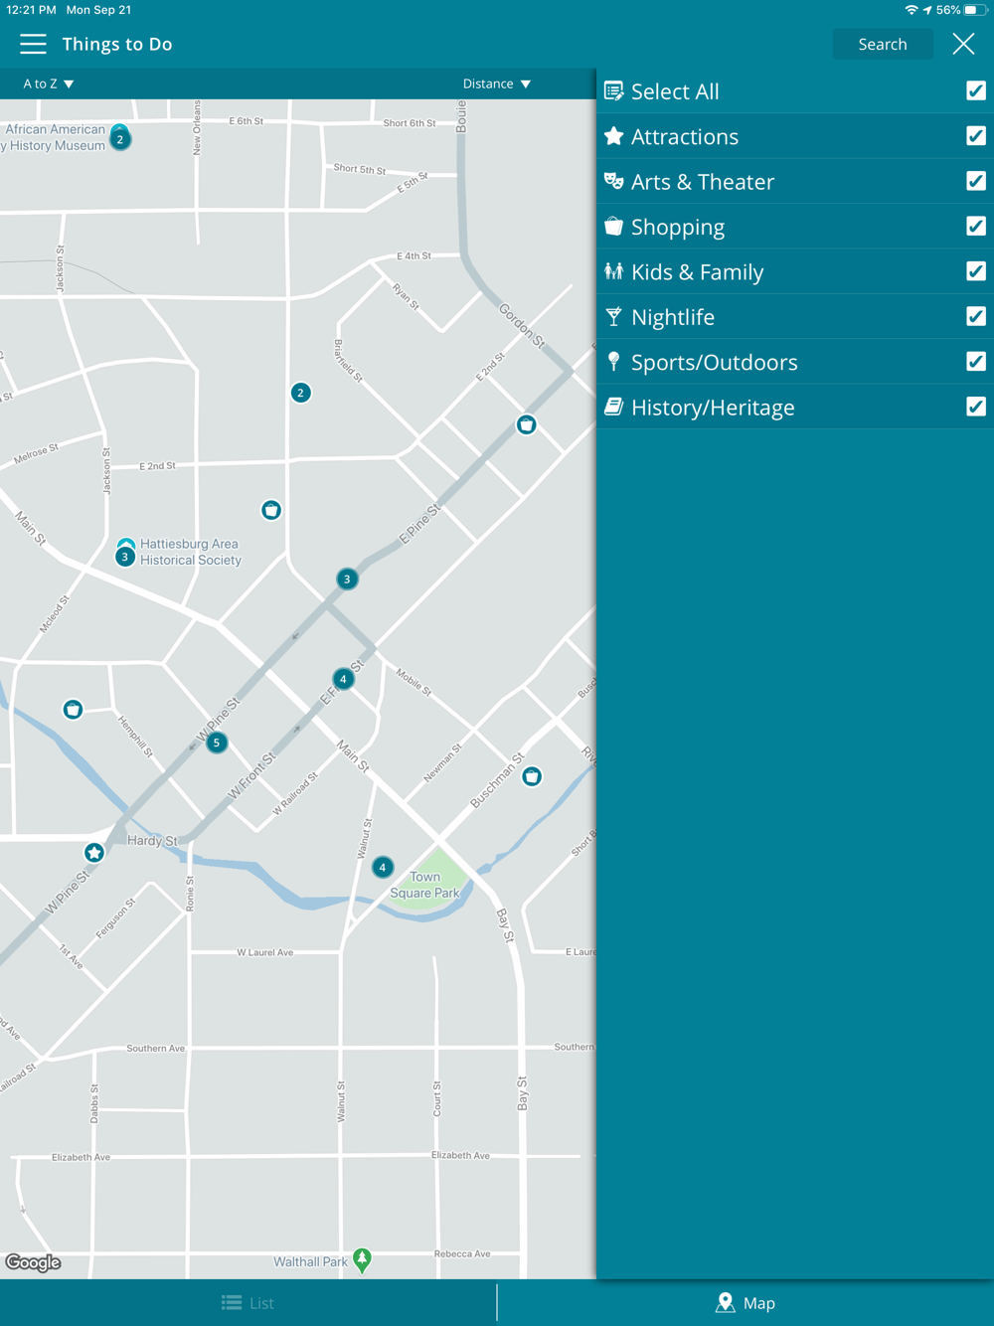Tap the shopping marker east of Jackson St
994x1326 pixels.
tap(271, 510)
